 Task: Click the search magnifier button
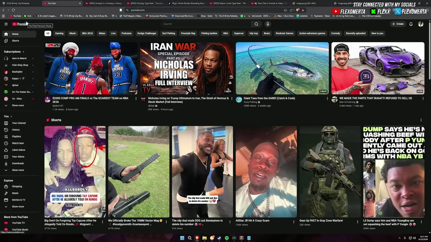click(256, 24)
